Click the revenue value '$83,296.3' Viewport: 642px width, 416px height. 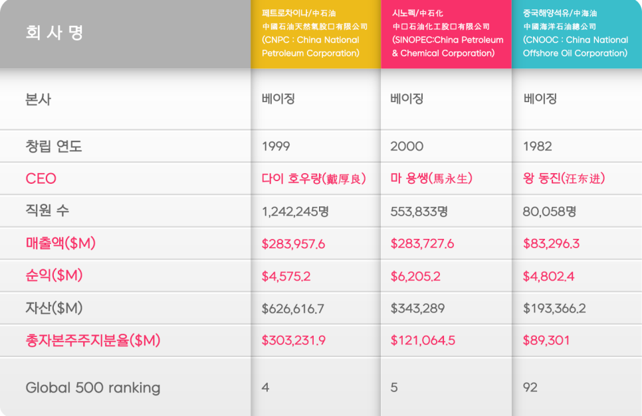(552, 244)
